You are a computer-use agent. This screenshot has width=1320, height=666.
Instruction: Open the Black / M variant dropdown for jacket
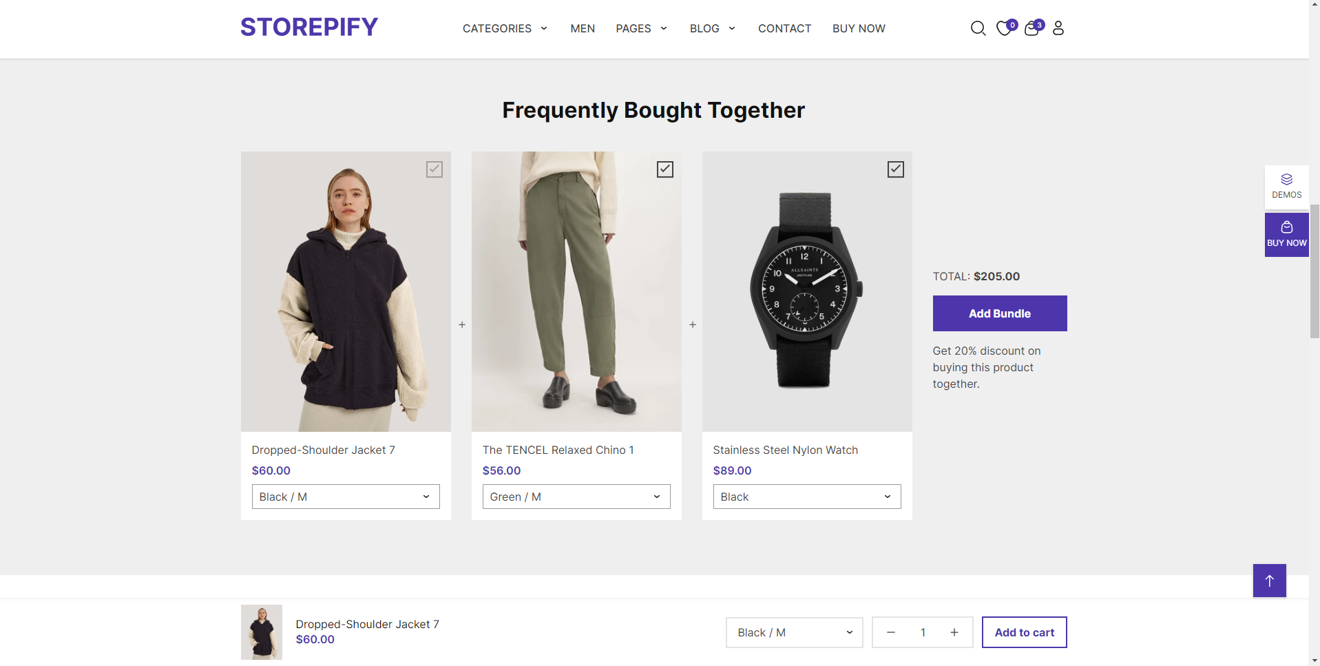pos(345,497)
